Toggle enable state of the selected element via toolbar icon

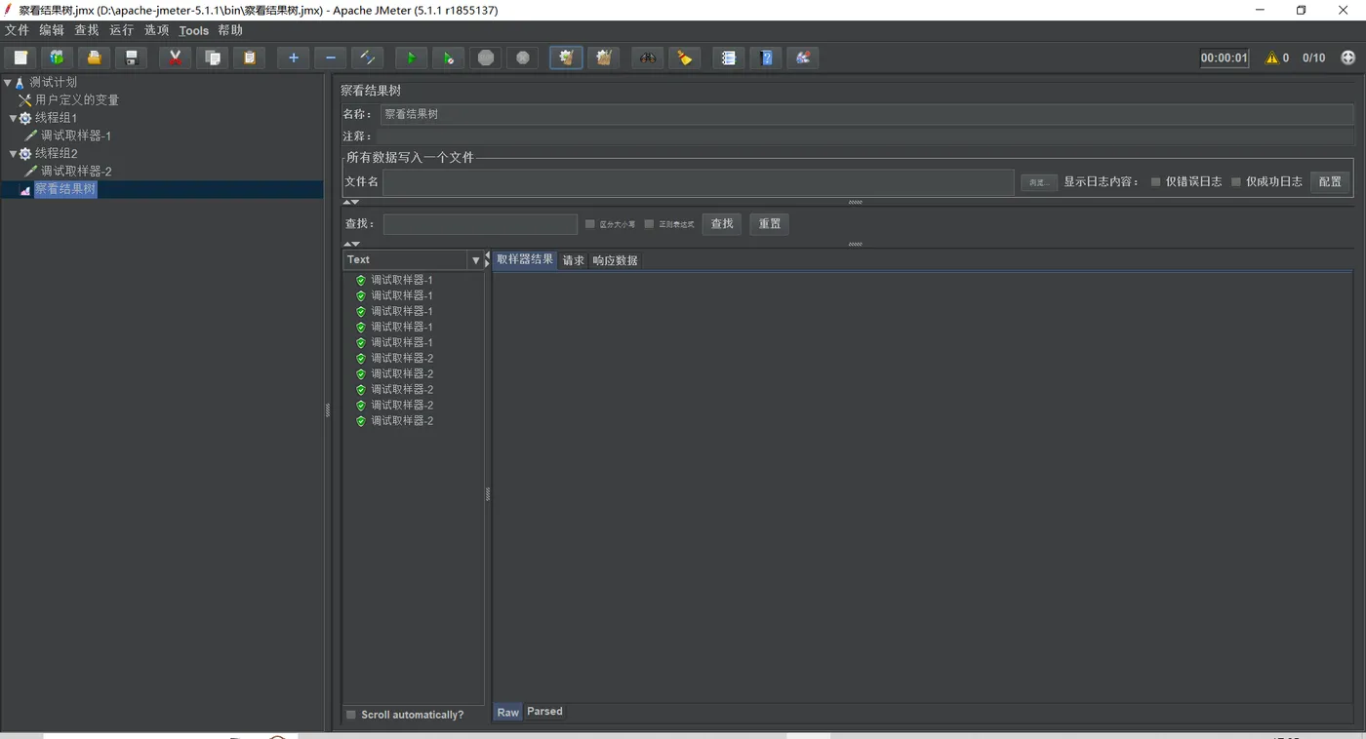point(368,58)
